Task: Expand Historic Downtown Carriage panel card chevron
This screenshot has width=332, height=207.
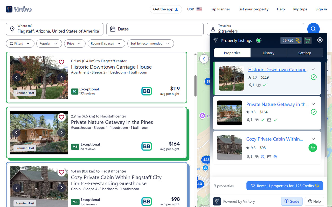Action: pos(313,69)
